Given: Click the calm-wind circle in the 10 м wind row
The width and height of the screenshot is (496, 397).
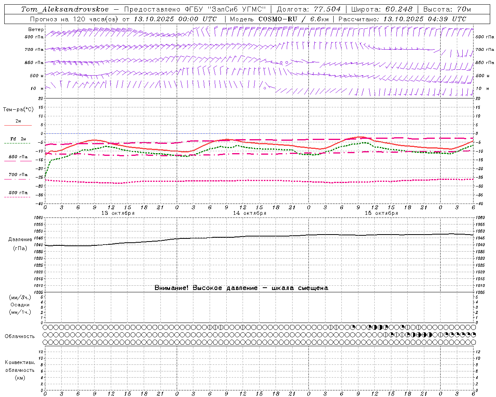Looking at the screenshot, I should pyautogui.click(x=265, y=88).
